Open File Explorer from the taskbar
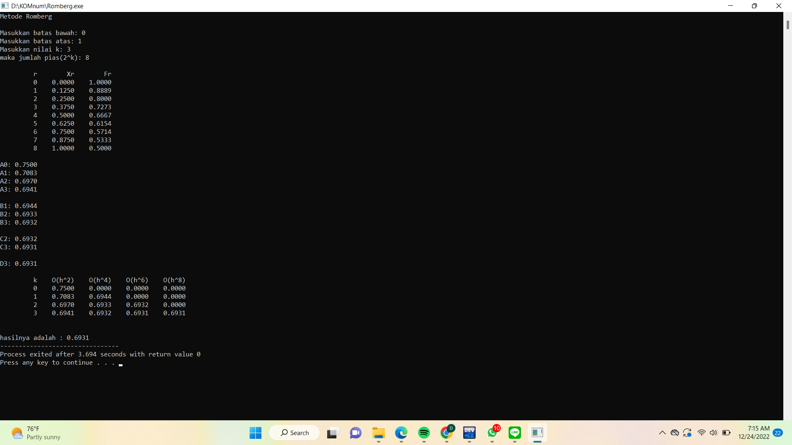 pos(379,433)
